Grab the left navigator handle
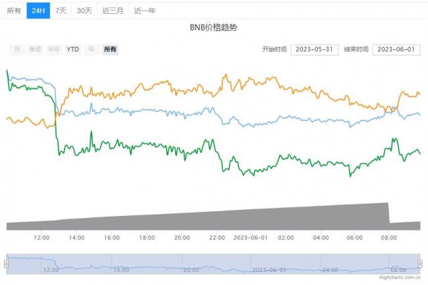Screen dimensions: 428x285 tap(6, 263)
